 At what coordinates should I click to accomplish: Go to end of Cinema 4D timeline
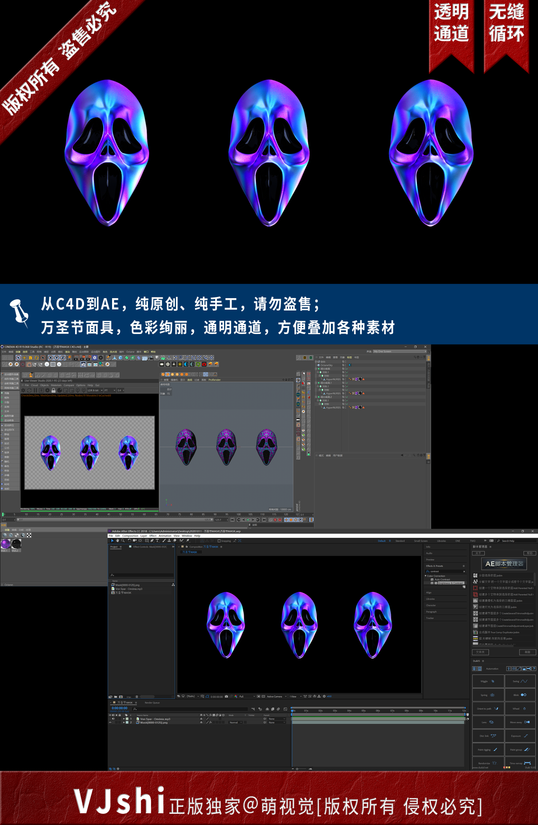(x=264, y=520)
